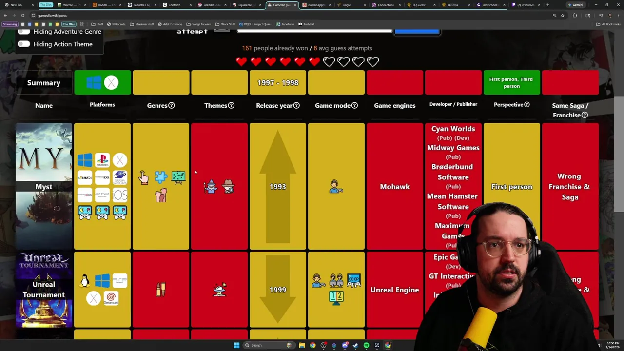Image resolution: width=624 pixels, height=351 pixels.
Task: Bookmark this page with star icon
Action: pyautogui.click(x=563, y=15)
